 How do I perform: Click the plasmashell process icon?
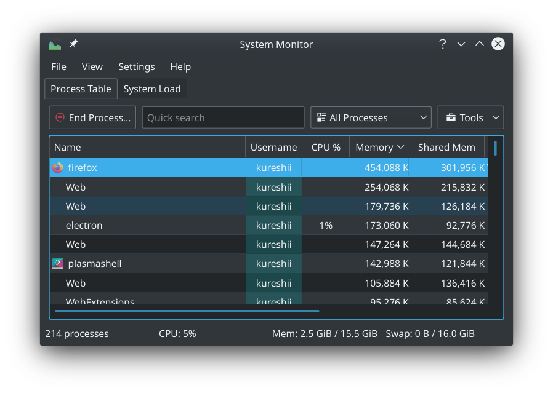point(58,263)
